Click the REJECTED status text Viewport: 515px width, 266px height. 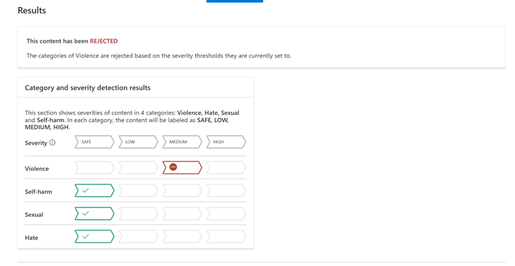click(x=104, y=41)
